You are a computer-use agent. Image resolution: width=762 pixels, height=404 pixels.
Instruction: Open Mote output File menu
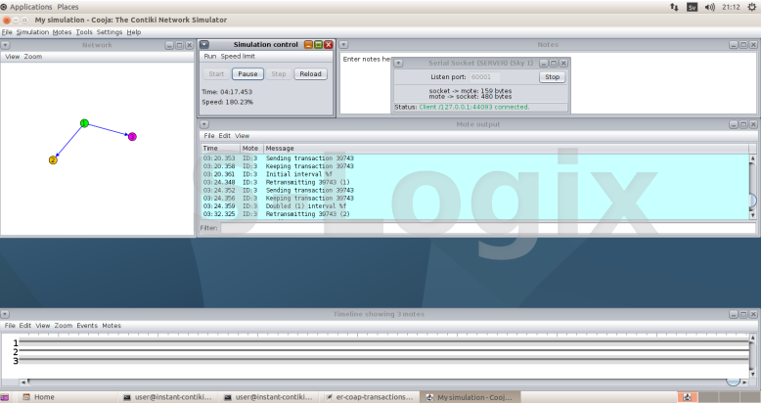[x=209, y=136]
